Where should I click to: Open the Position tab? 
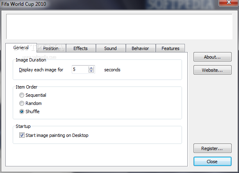click(x=51, y=48)
